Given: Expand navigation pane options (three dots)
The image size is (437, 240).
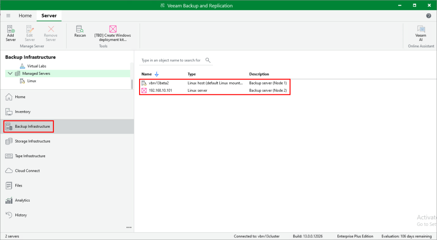Looking at the screenshot, I should pyautogui.click(x=129, y=228).
